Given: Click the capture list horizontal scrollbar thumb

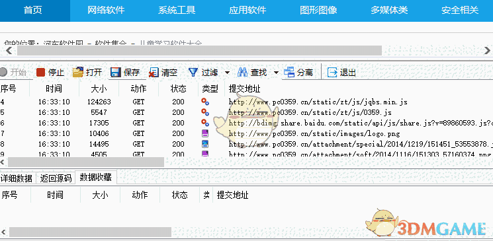Looking at the screenshot, I should (x=86, y=162).
